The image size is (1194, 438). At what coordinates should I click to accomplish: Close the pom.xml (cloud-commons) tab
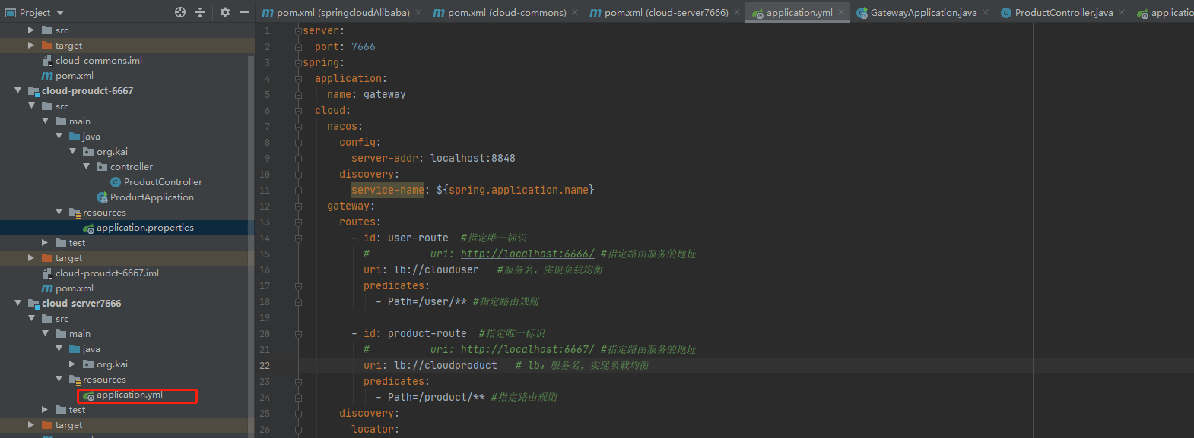[574, 12]
